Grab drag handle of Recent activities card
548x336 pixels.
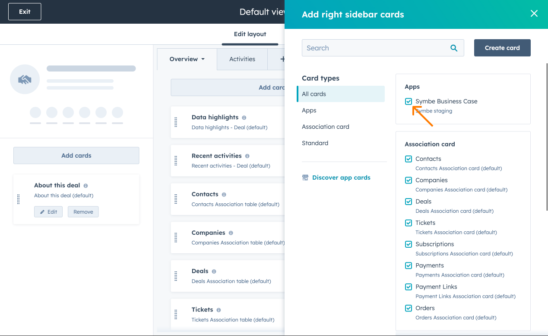pos(176,161)
